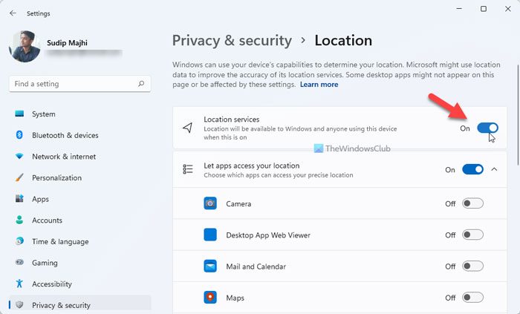
Task: Click the Find a setting search box
Action: (x=74, y=85)
